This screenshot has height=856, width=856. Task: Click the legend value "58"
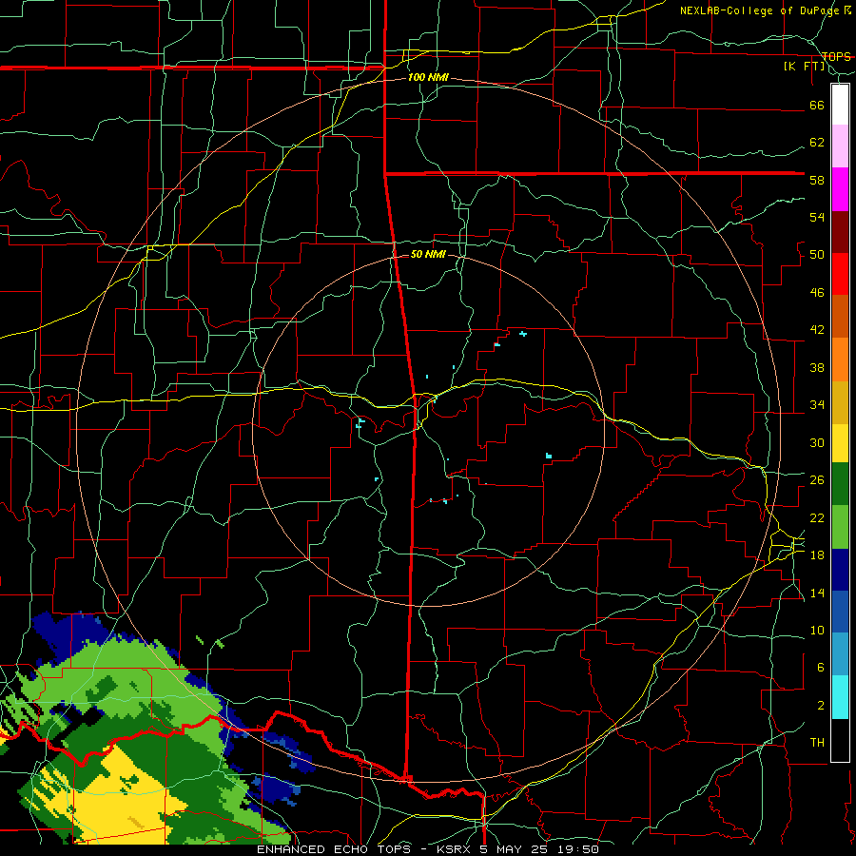pos(817,180)
